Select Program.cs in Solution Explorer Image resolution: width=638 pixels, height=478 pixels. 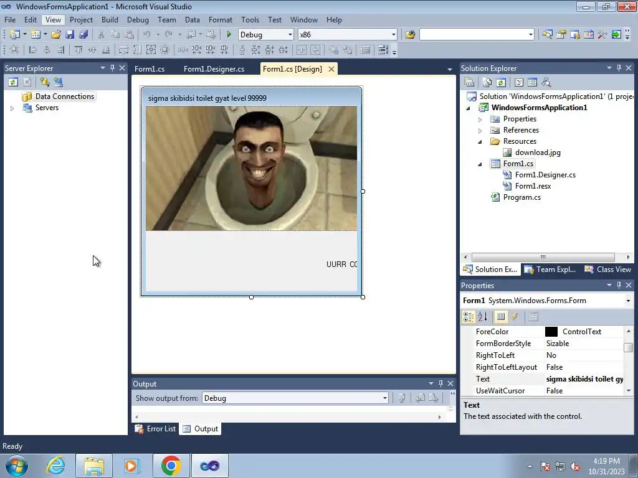tap(521, 197)
